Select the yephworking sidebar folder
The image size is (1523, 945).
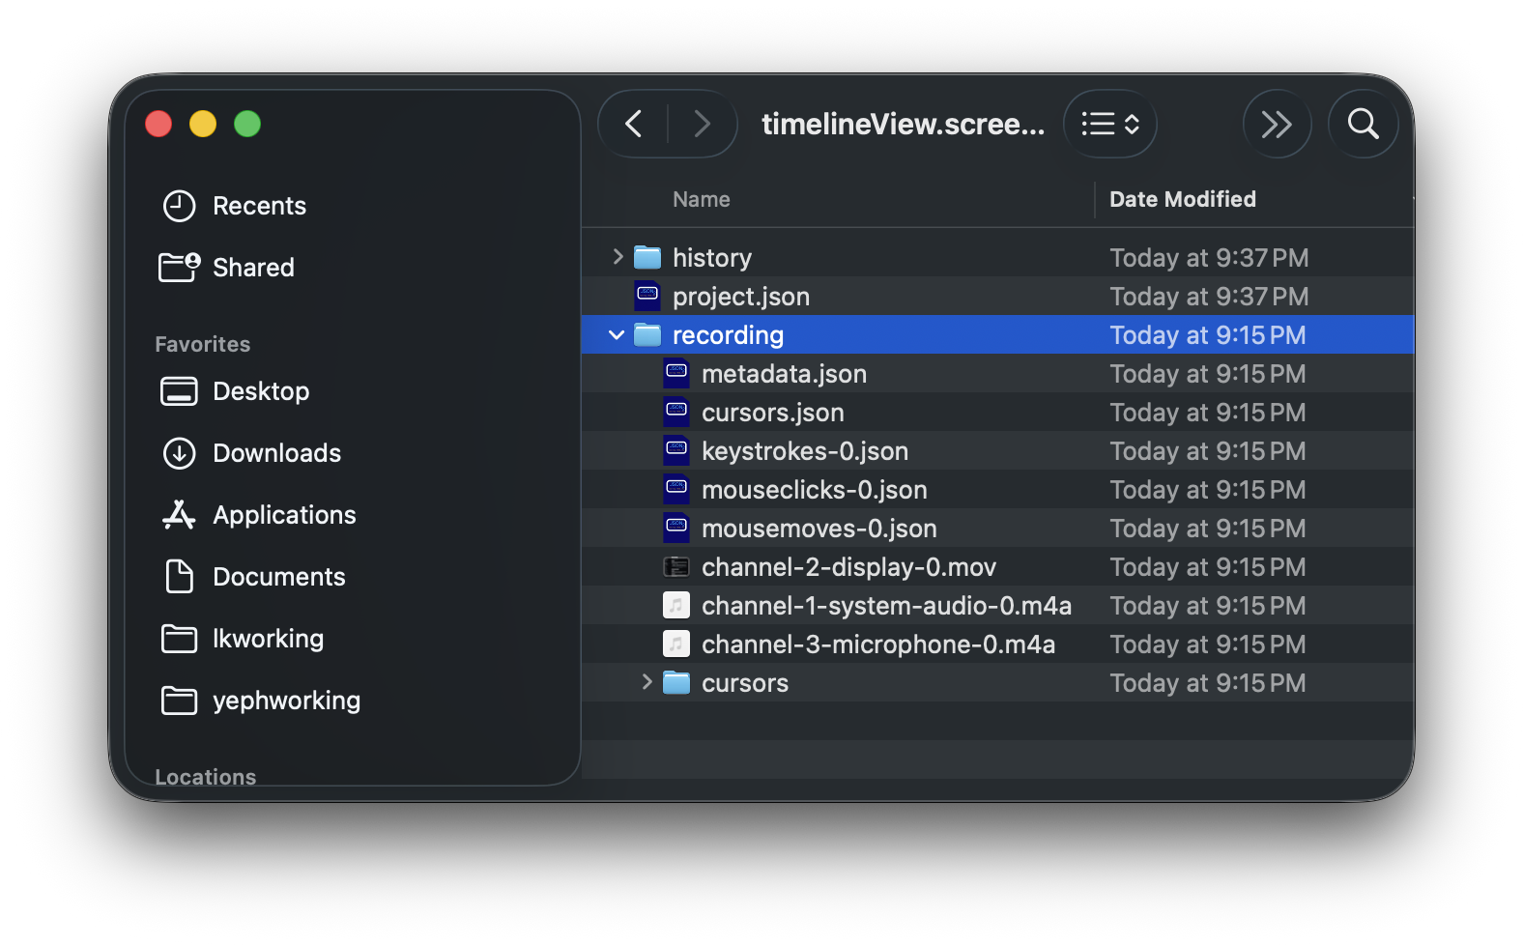261,701
